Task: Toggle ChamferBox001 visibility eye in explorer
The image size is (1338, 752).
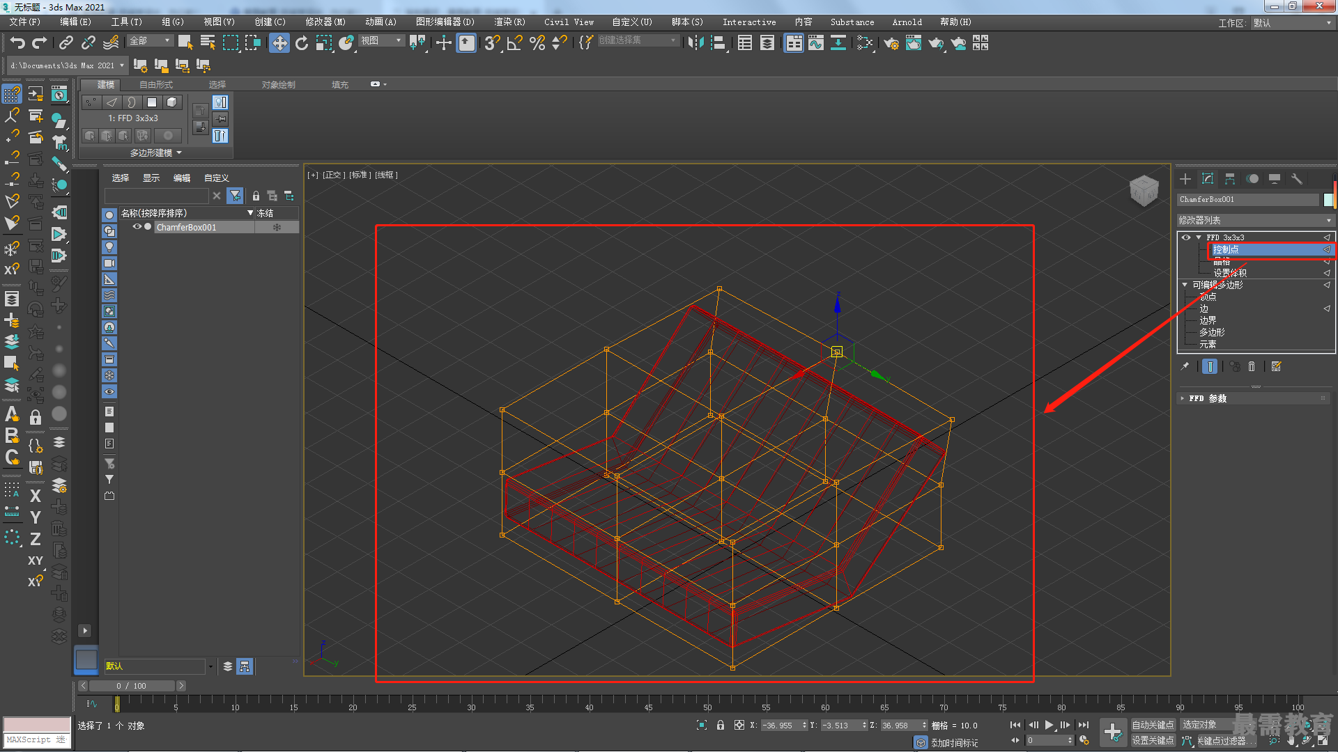Action: click(x=137, y=227)
